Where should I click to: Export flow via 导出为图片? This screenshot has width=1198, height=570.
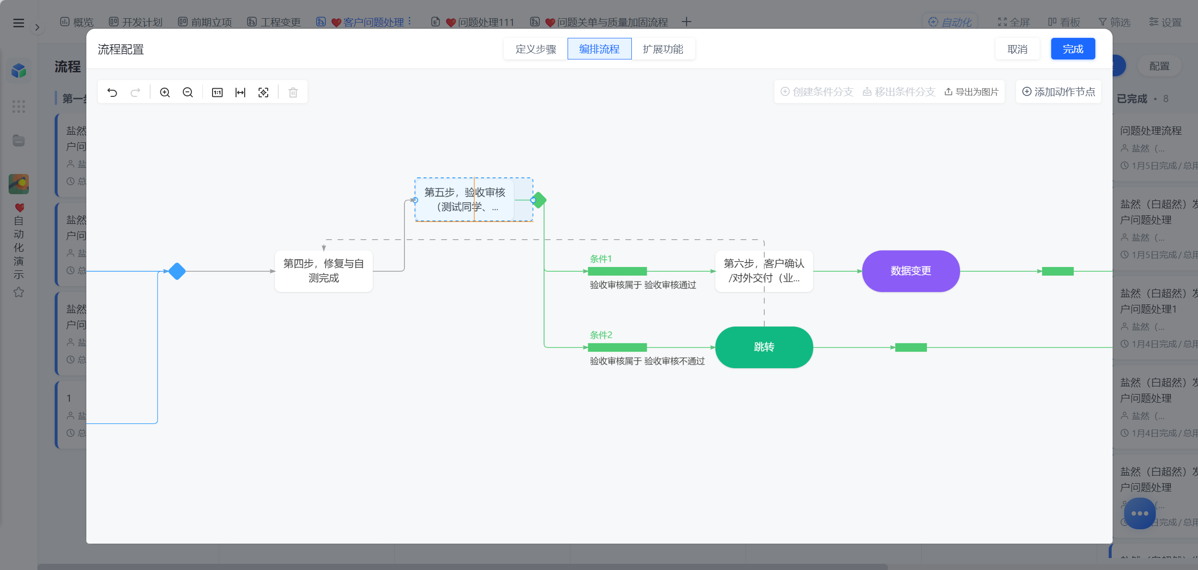(x=972, y=92)
